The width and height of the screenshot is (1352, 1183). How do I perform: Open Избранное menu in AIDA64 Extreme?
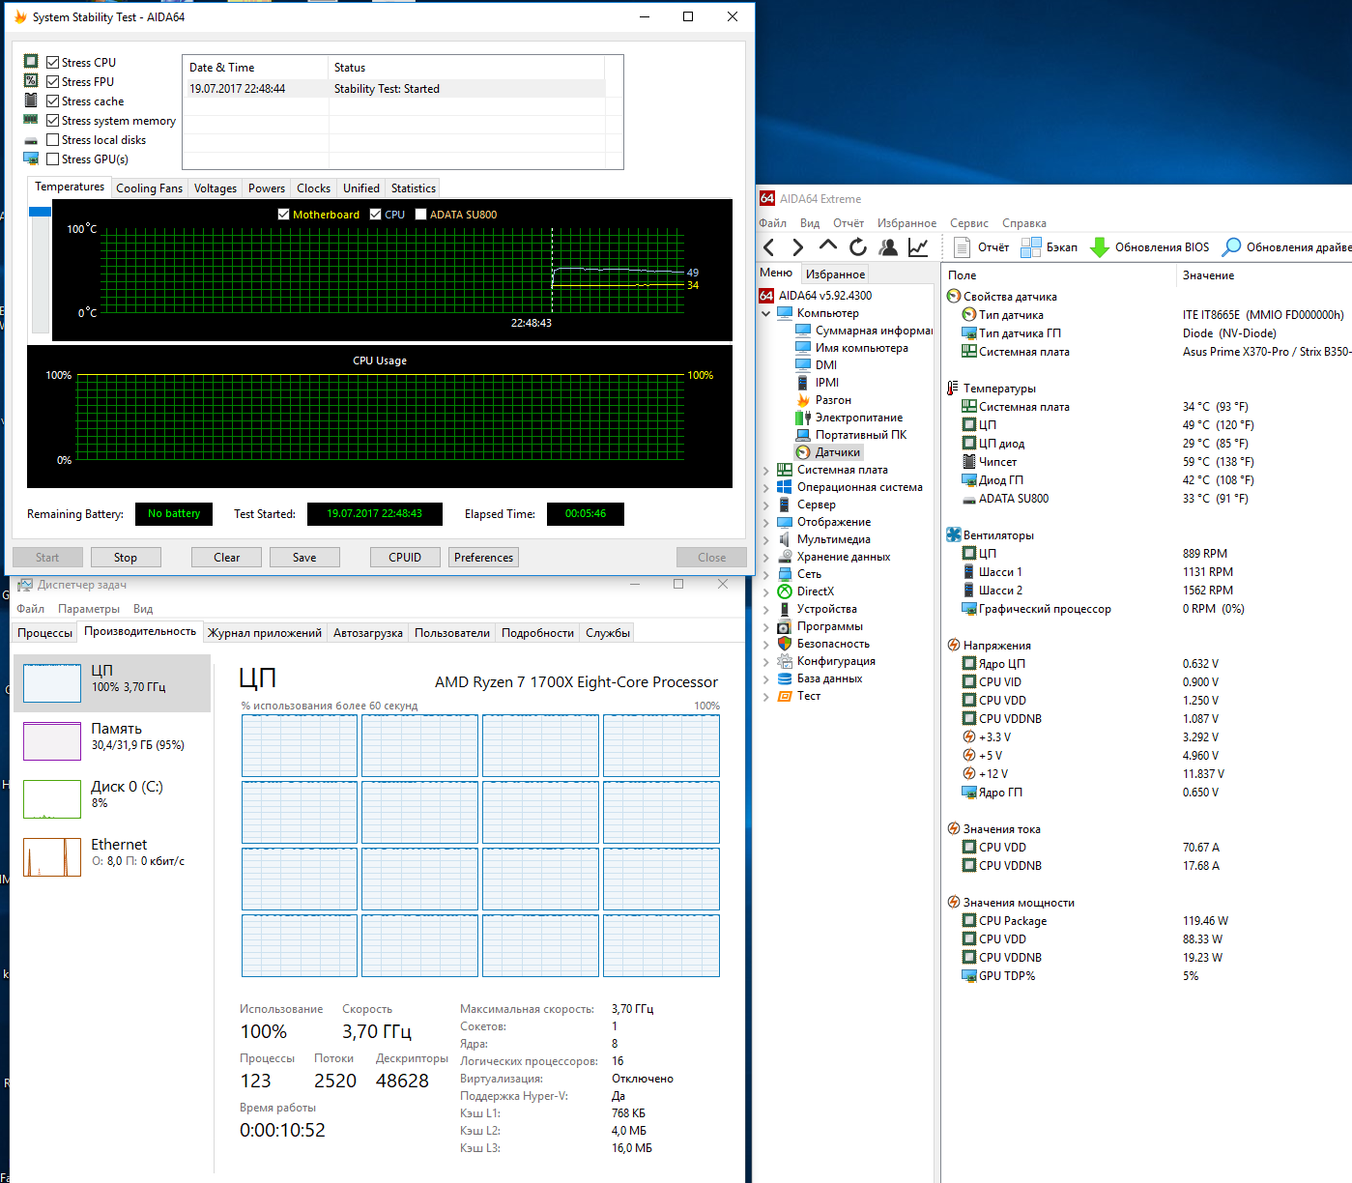click(x=906, y=223)
